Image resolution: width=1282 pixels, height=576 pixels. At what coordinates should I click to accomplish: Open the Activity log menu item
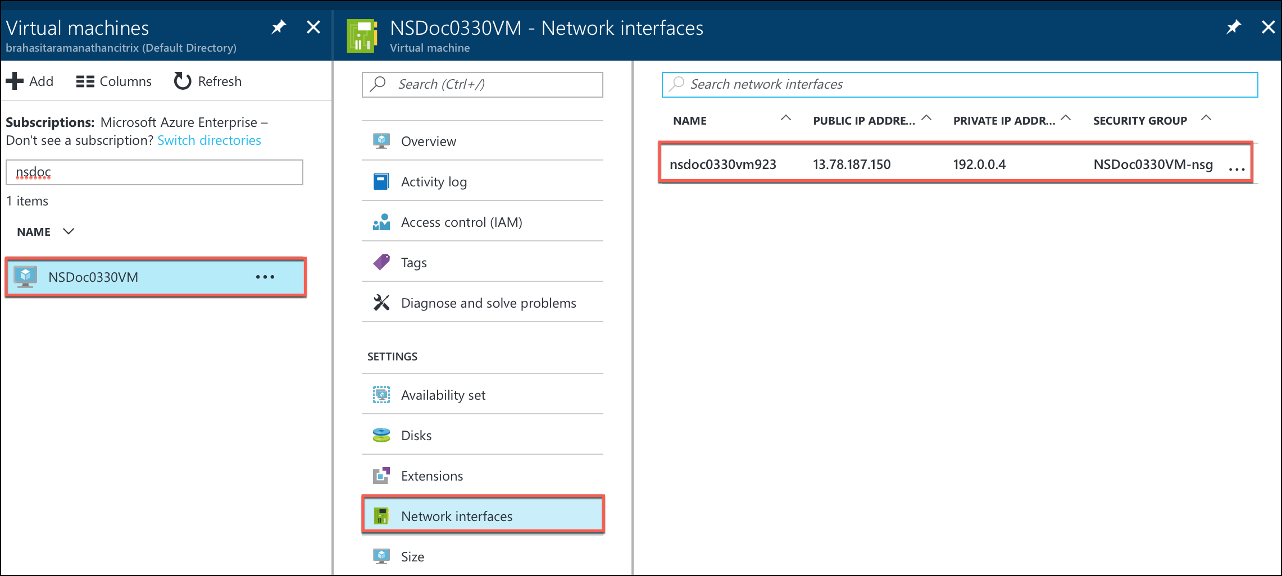[x=482, y=181]
